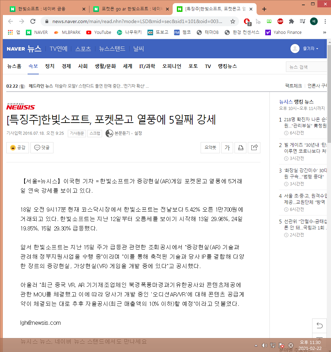Change font size with 가 button
331x352 pixels.
[x=227, y=147]
